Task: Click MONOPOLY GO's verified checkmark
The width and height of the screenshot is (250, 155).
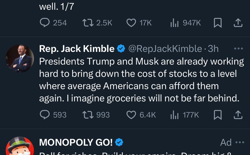Action: tap(119, 142)
